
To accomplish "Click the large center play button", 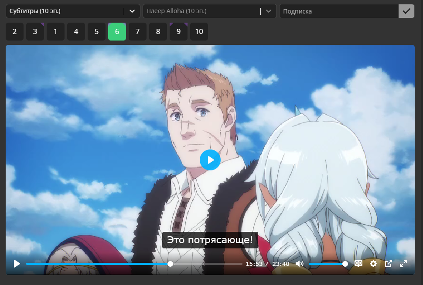I will tap(210, 160).
